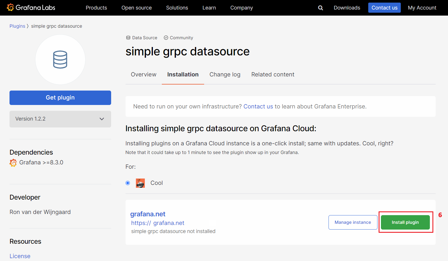Click the Grafana Labs logo
Viewport: 448px width, 261px height.
click(31, 7)
